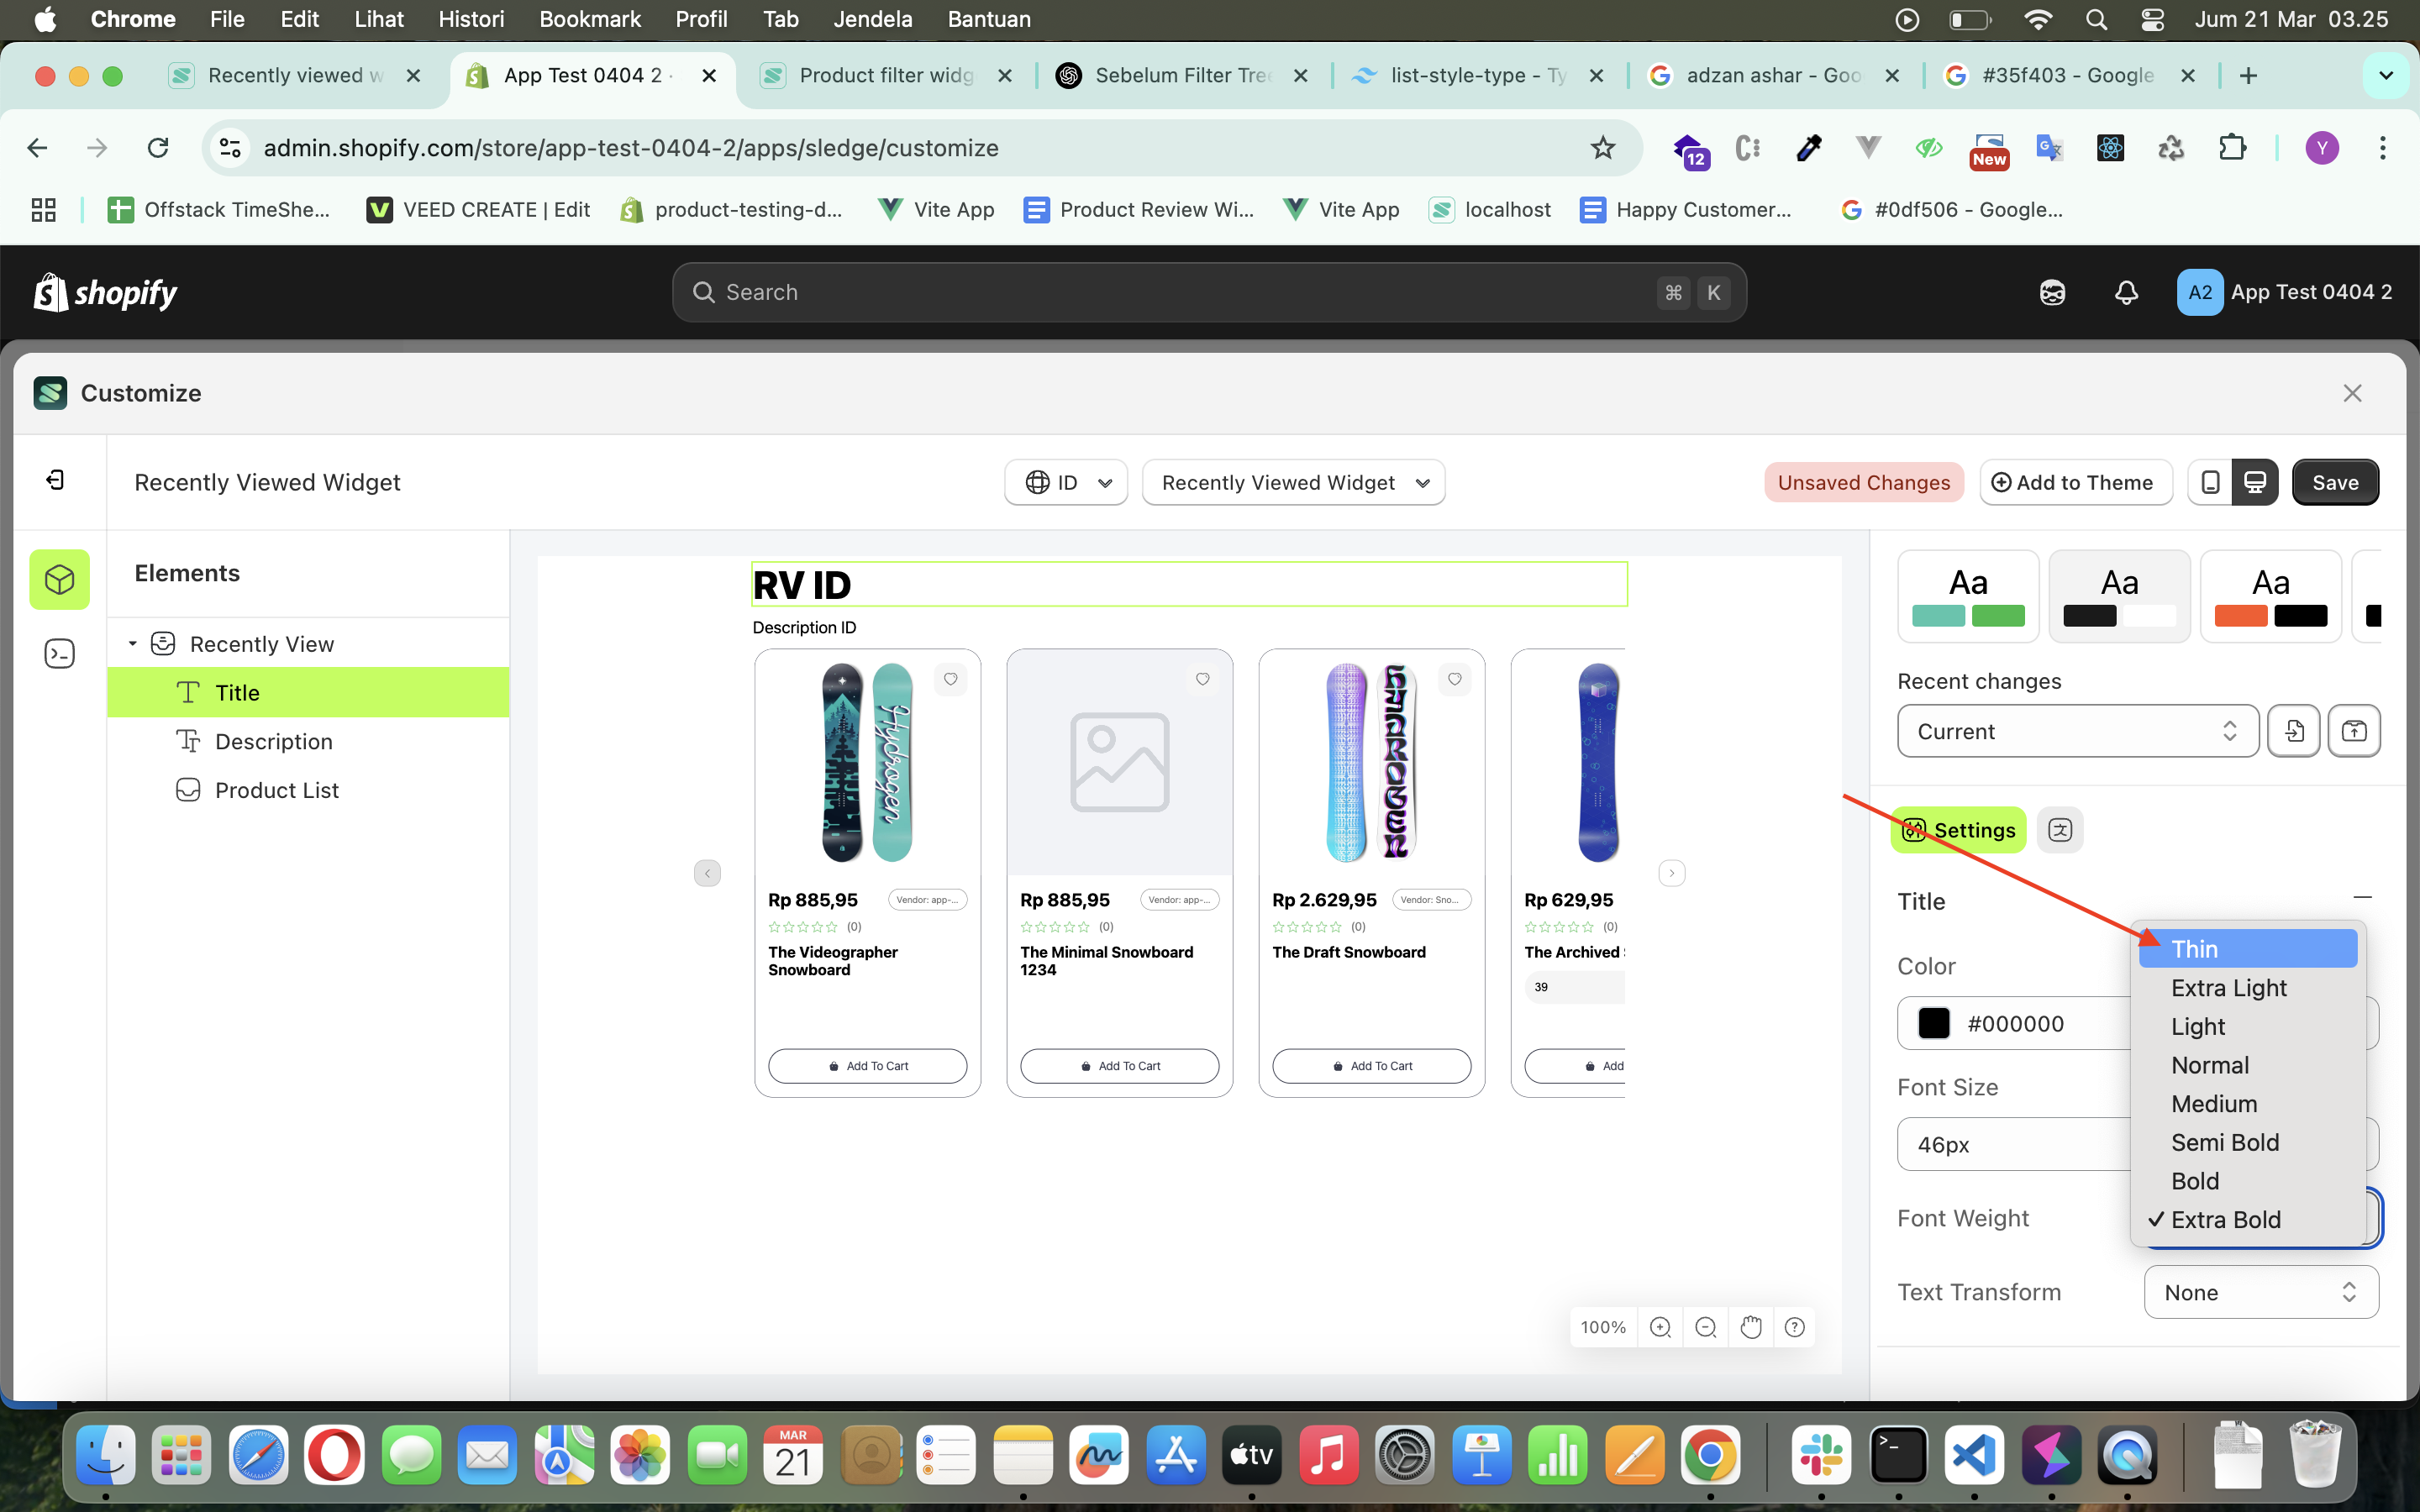Switch to mobile preview icon

[2210, 483]
